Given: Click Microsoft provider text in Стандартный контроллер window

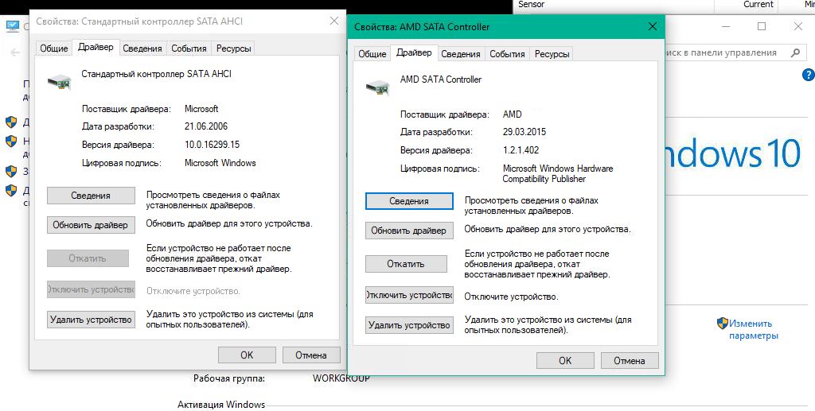Looking at the screenshot, I should (x=201, y=109).
